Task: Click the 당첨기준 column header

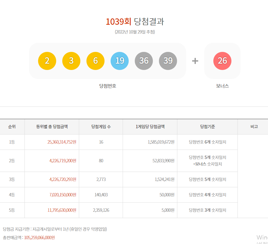Action: point(208,127)
